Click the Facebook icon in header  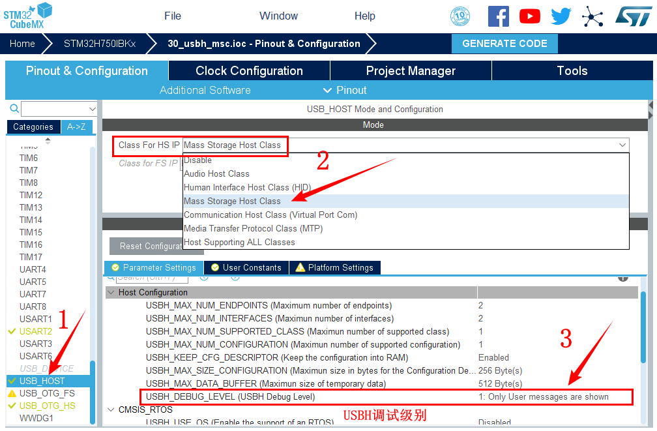(x=499, y=16)
